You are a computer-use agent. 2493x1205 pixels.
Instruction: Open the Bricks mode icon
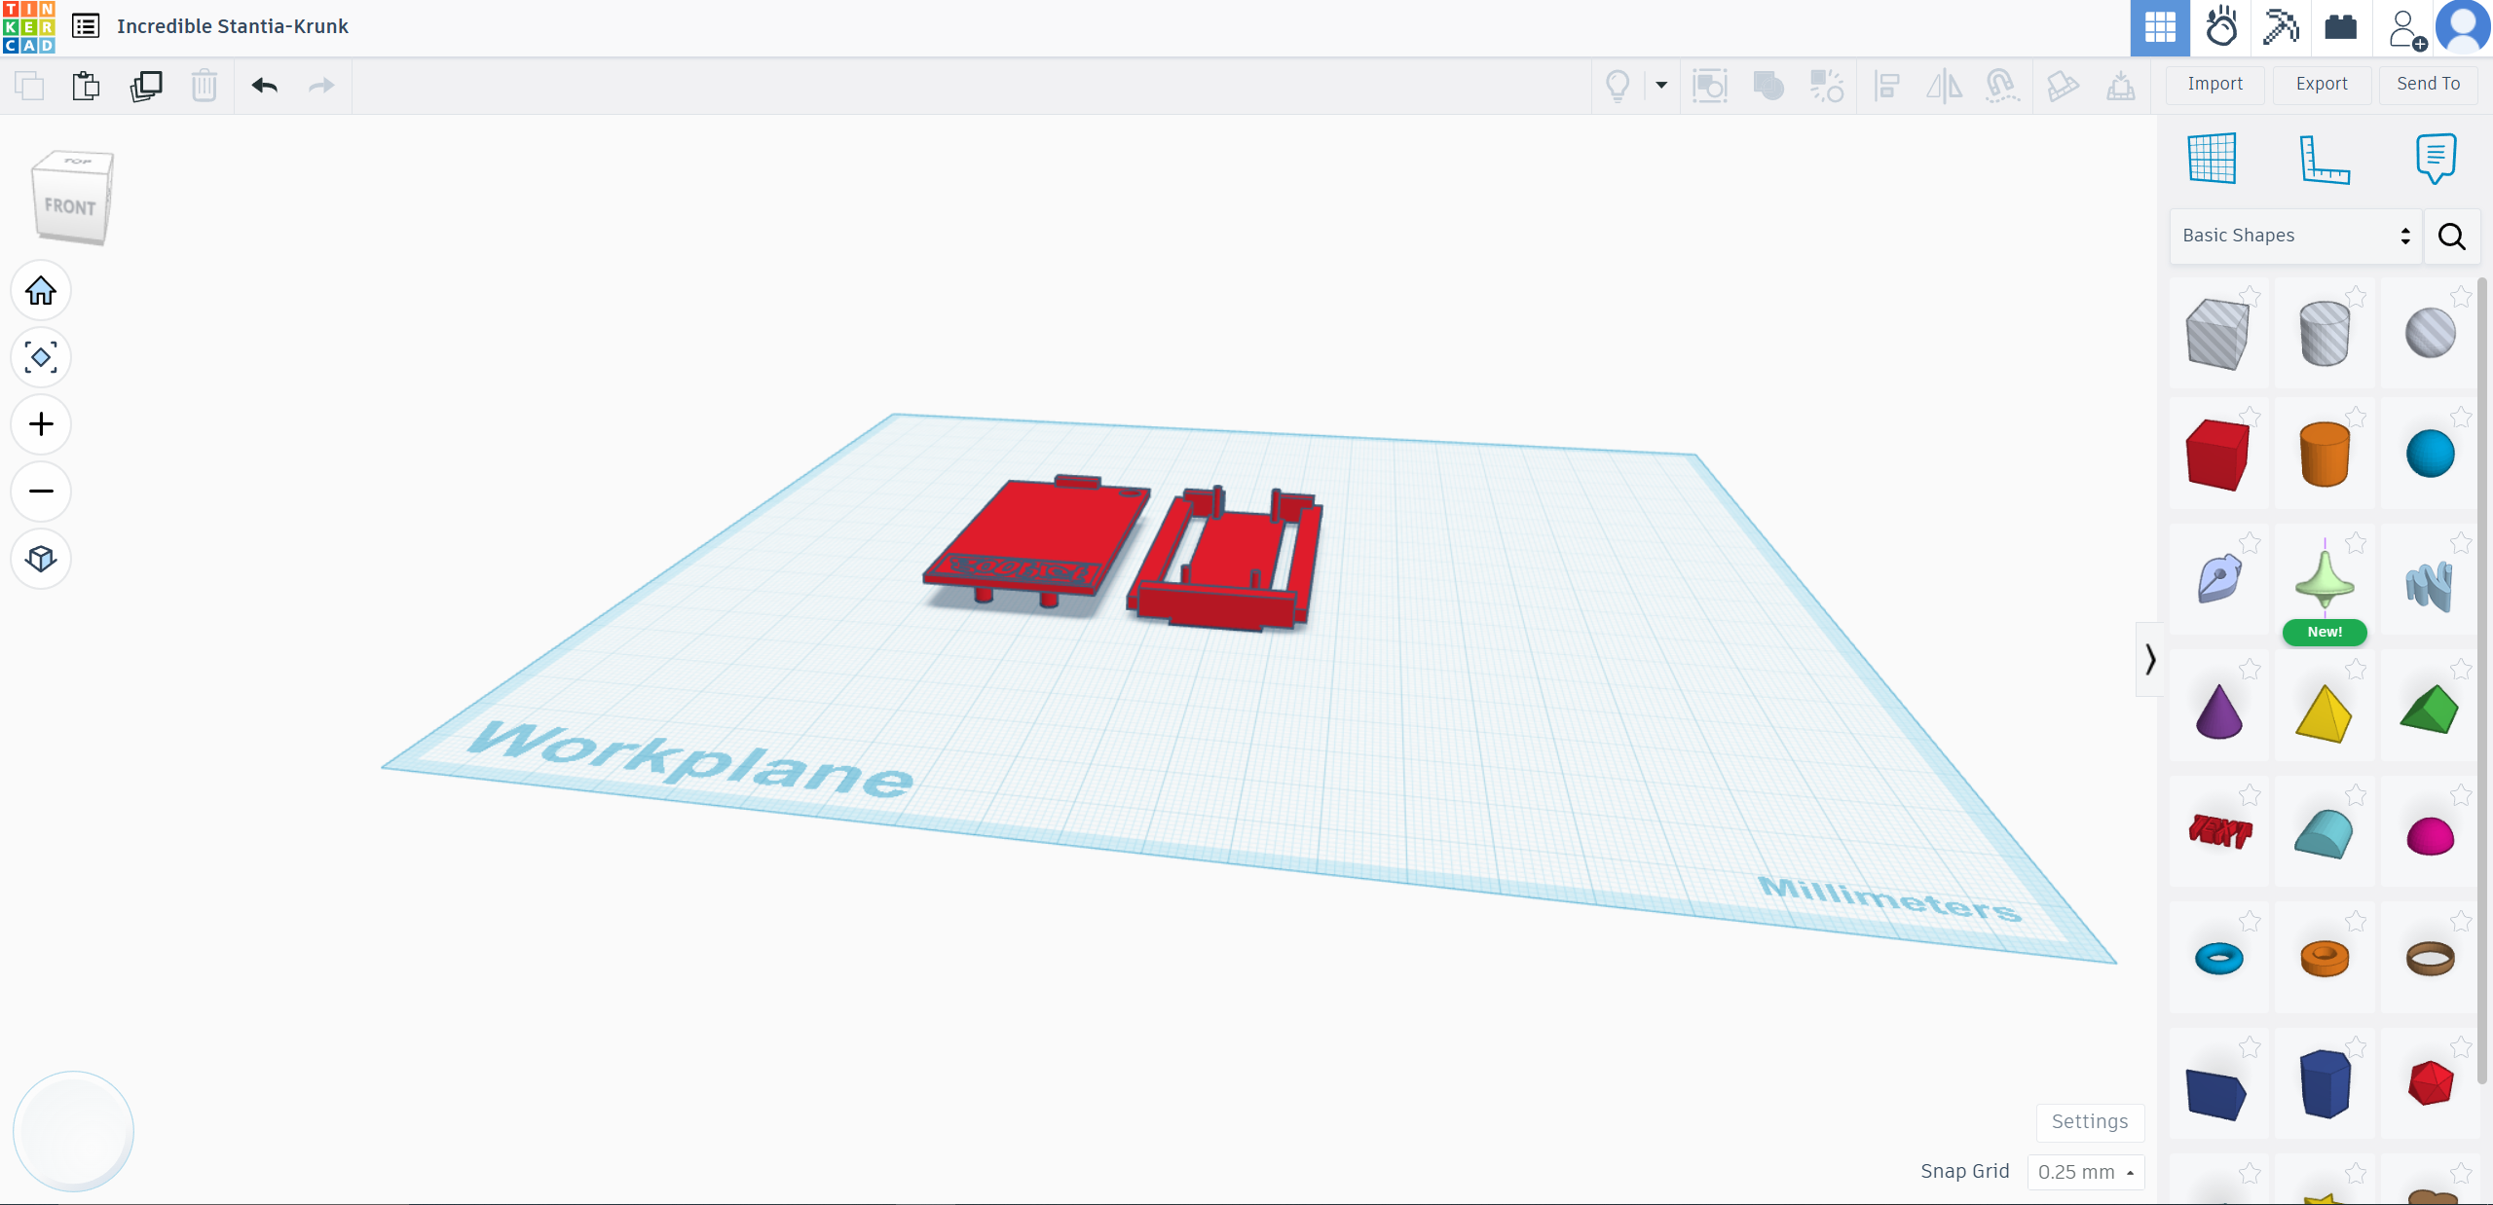[x=2340, y=27]
